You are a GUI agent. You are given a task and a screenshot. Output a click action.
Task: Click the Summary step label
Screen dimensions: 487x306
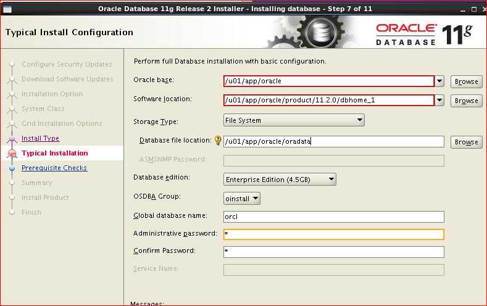(x=36, y=183)
